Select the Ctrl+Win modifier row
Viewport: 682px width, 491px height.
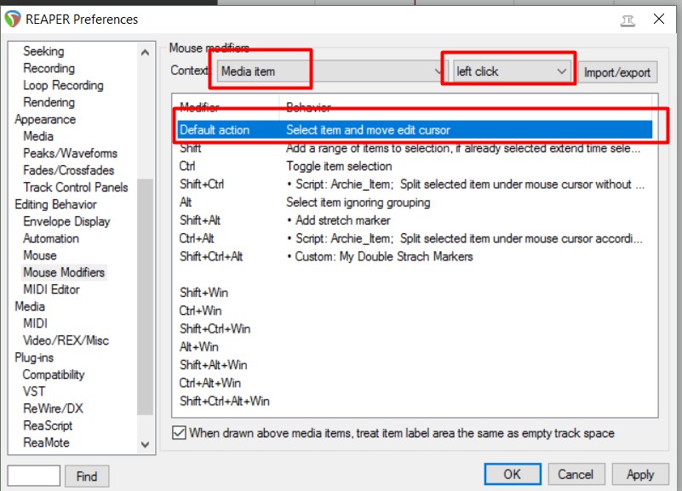click(x=415, y=311)
